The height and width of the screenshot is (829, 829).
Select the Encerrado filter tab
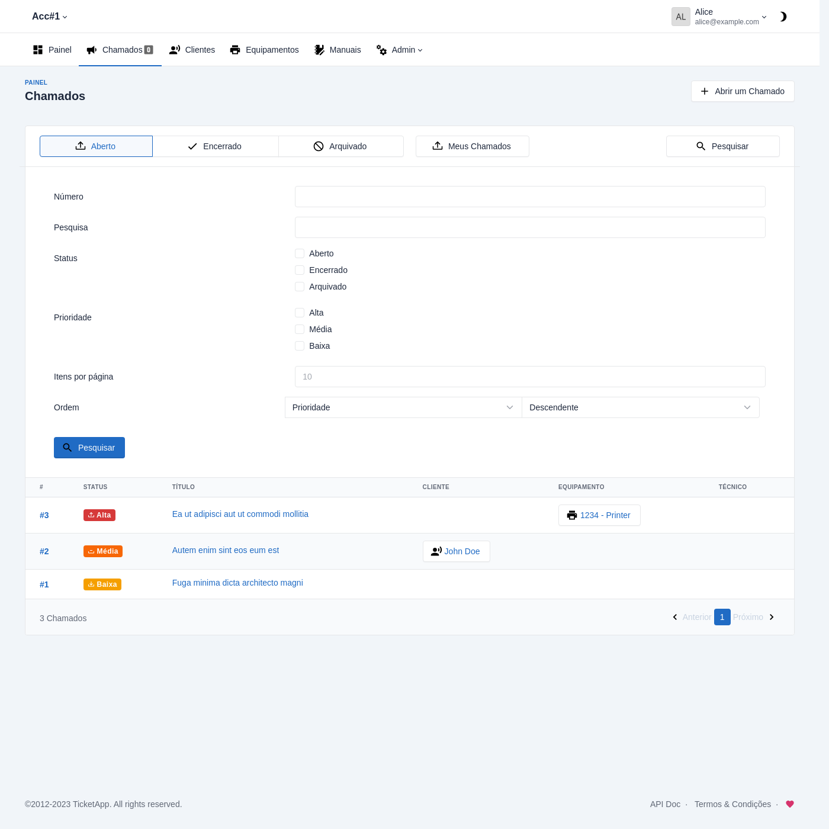coord(216,146)
